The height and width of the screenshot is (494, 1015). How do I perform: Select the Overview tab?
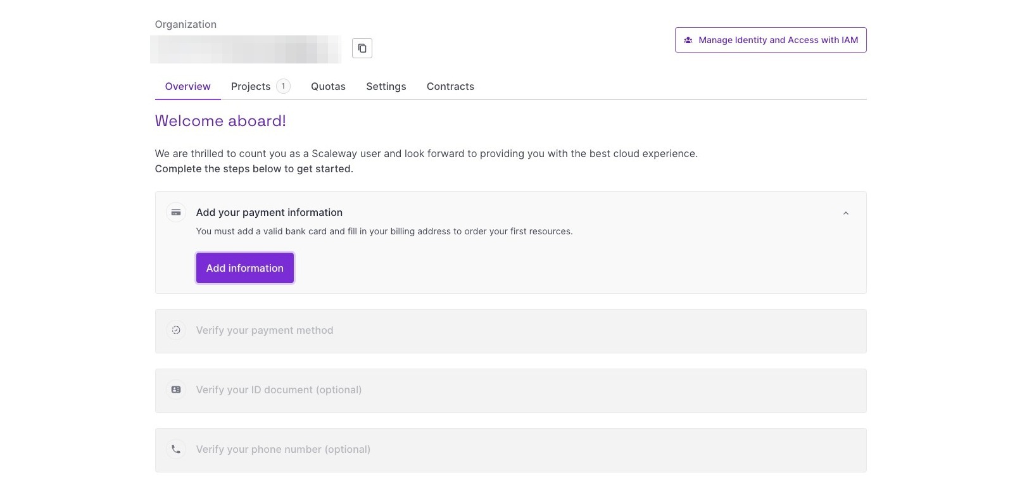tap(187, 86)
